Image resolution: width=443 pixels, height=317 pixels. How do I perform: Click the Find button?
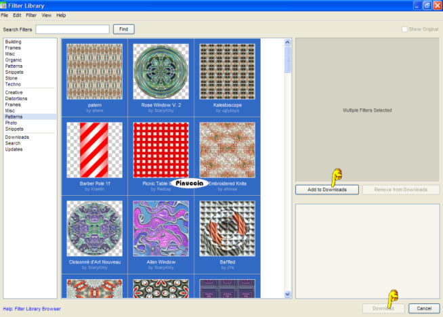[124, 29]
